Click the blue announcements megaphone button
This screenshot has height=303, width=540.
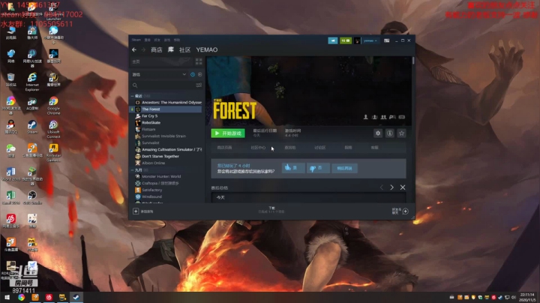click(333, 40)
